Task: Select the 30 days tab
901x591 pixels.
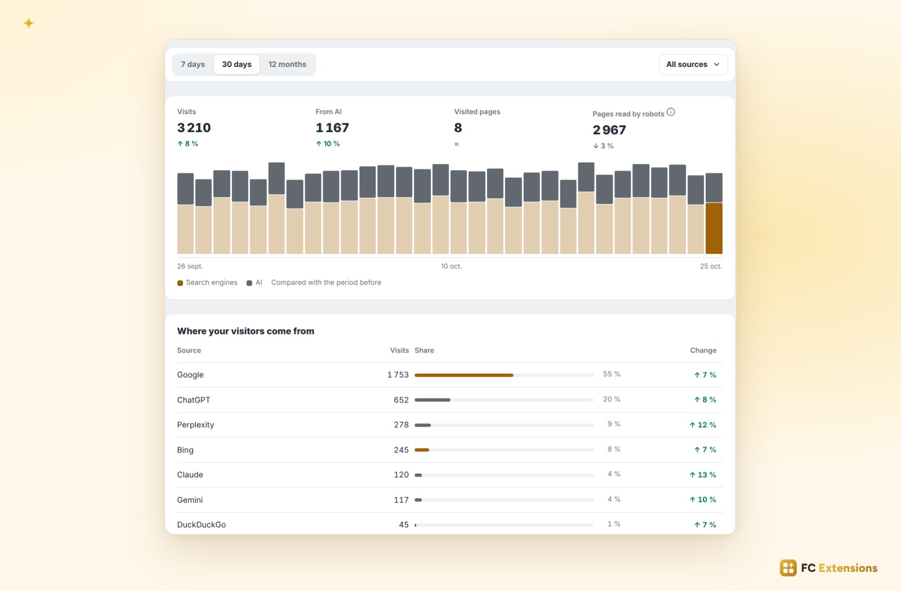Action: click(237, 65)
